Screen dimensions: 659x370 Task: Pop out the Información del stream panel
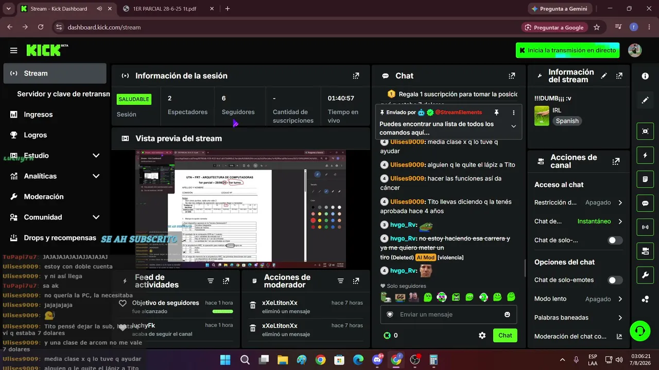[x=619, y=76]
